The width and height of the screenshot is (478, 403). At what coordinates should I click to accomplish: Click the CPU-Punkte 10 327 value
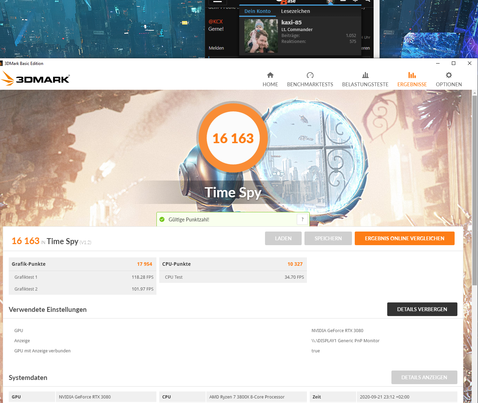tap(295, 264)
